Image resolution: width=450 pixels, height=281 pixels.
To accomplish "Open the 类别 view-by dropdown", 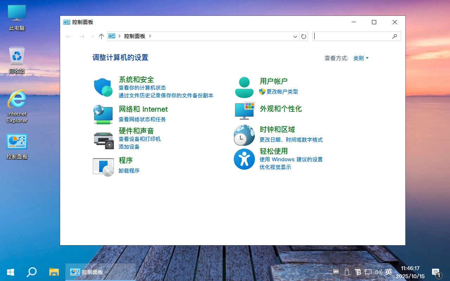I will coord(361,58).
